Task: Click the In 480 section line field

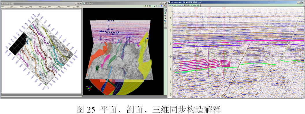Action: pos(195,5)
